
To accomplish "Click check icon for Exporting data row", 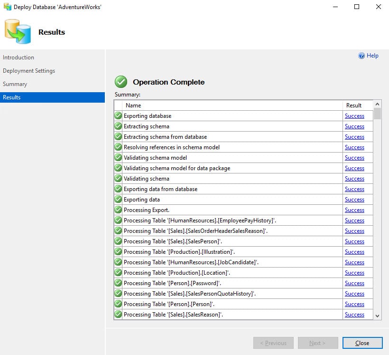I will (118, 199).
